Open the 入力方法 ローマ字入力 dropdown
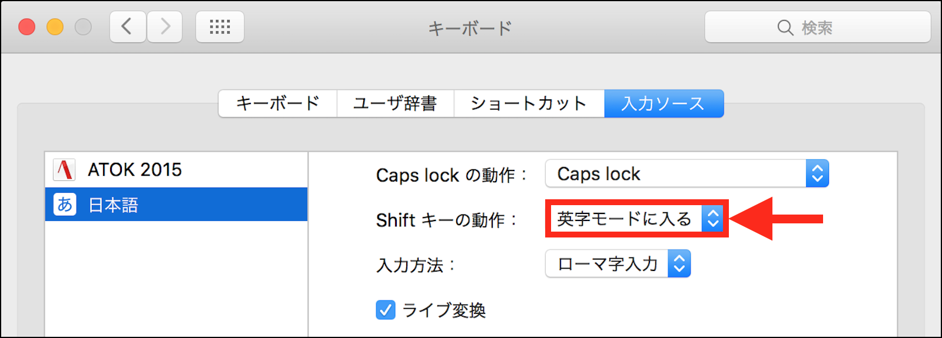This screenshot has height=338, width=942. coord(617,264)
